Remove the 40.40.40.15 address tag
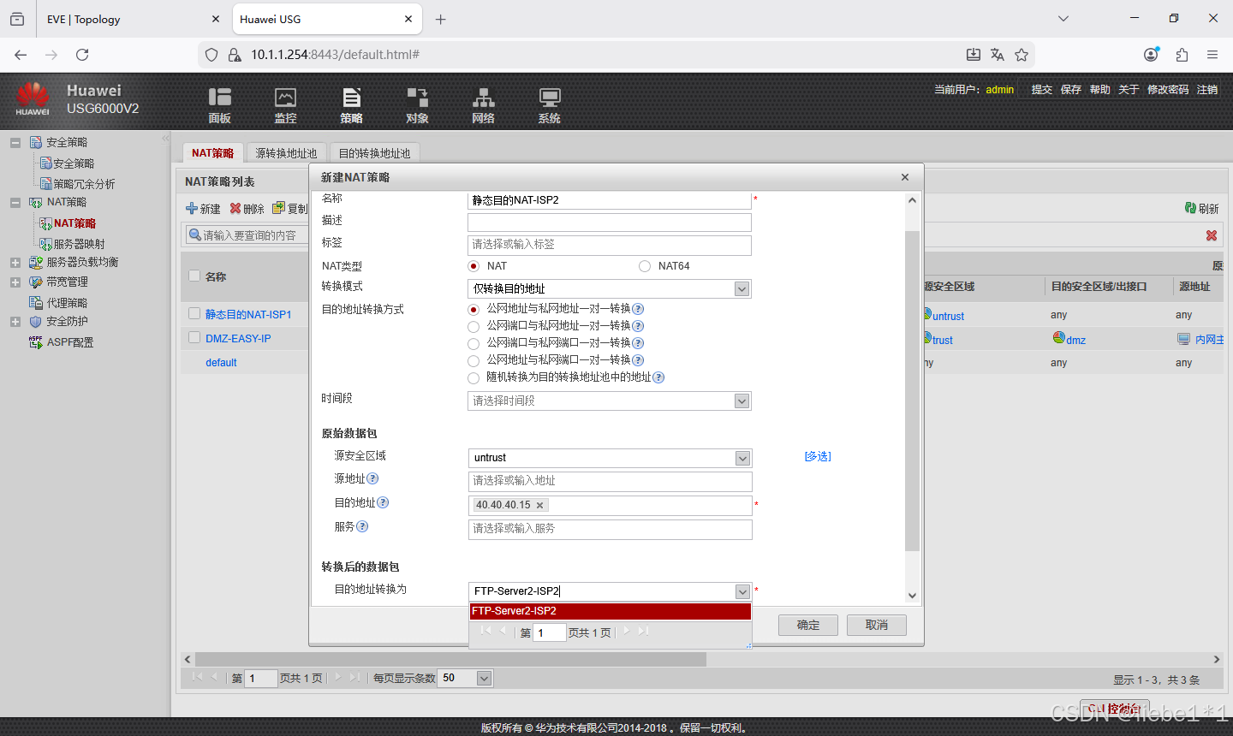 539,506
